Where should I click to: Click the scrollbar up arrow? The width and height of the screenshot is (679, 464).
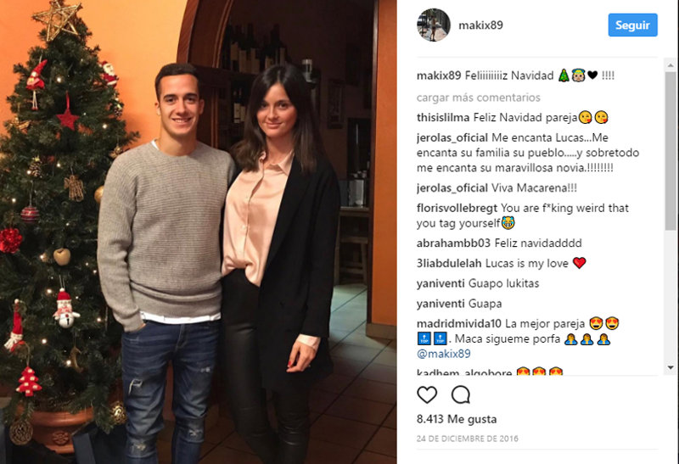click(671, 65)
